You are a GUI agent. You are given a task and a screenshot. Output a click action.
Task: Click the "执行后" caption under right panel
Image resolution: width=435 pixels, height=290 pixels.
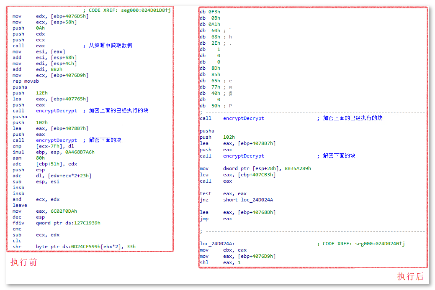pyautogui.click(x=410, y=276)
